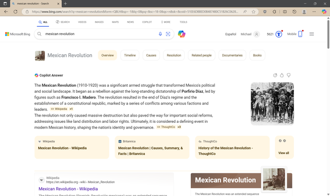Switch to the VIDEOS tab
330x196 pixels.
(82, 22)
